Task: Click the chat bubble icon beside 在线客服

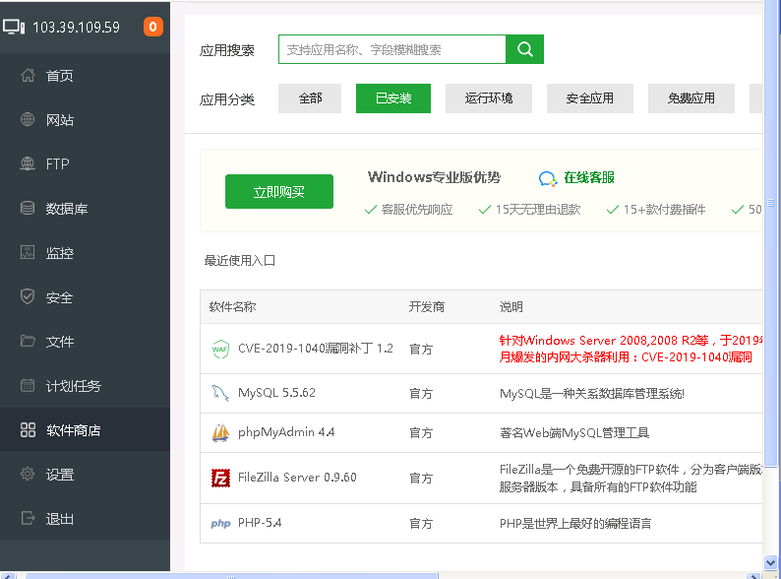Action: click(x=548, y=178)
